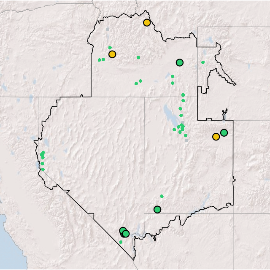This screenshot has height=270, width=270.
Task: Click top dot in the far-west green cluster
Action: click(43, 152)
